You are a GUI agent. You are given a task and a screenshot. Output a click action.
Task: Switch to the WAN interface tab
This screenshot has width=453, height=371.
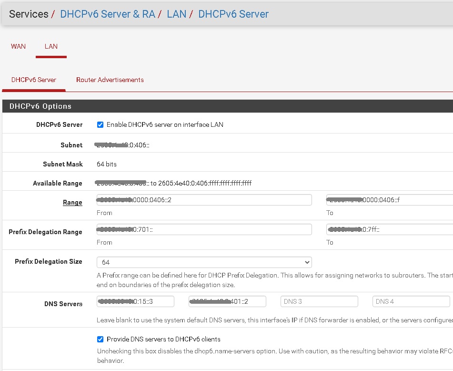click(18, 46)
